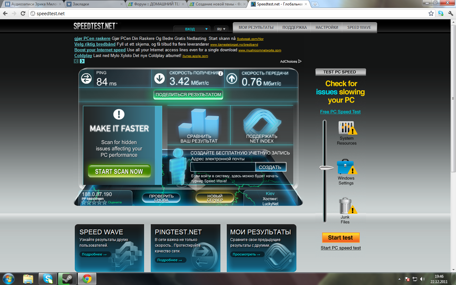Click ПРОВЕРИТЬ СНОВА to retest
This screenshot has height=285, width=456.
(161, 198)
